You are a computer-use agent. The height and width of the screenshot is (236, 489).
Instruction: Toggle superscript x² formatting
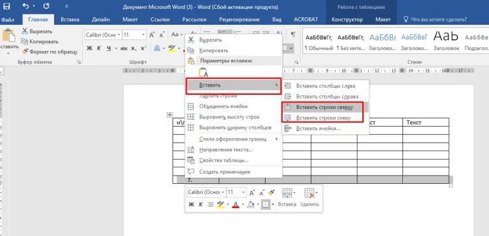click(143, 48)
